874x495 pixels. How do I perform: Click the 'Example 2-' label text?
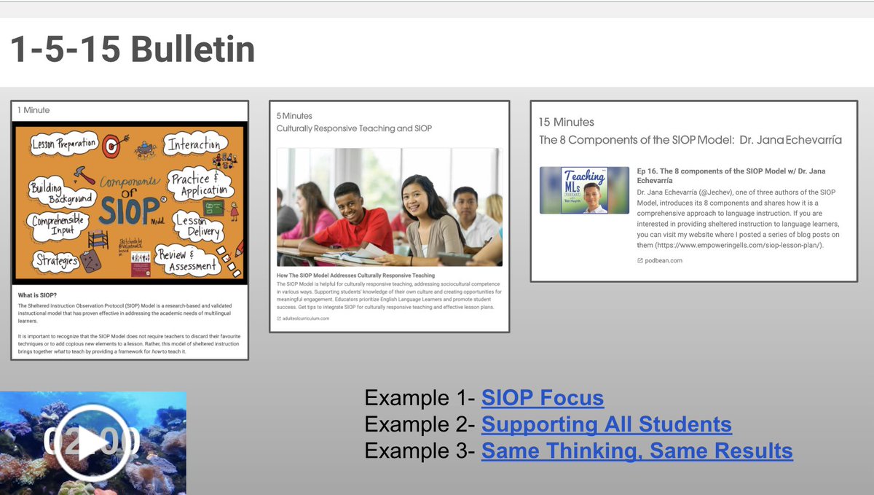pyautogui.click(x=420, y=424)
